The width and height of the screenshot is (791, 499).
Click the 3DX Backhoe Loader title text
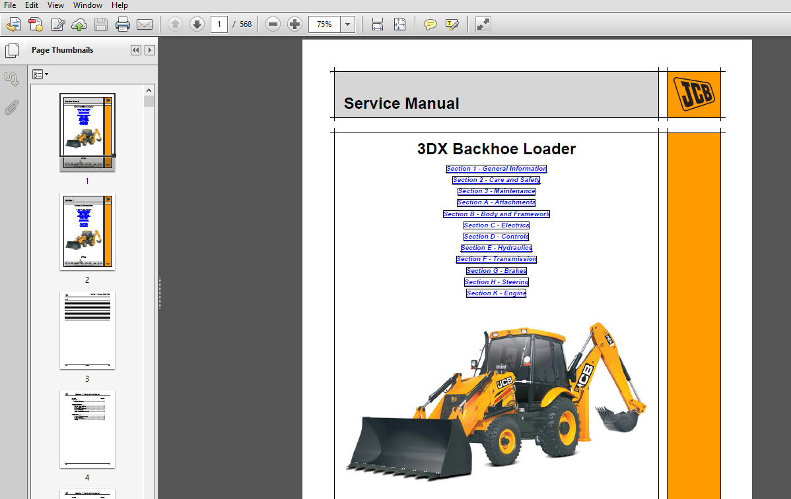(x=497, y=149)
